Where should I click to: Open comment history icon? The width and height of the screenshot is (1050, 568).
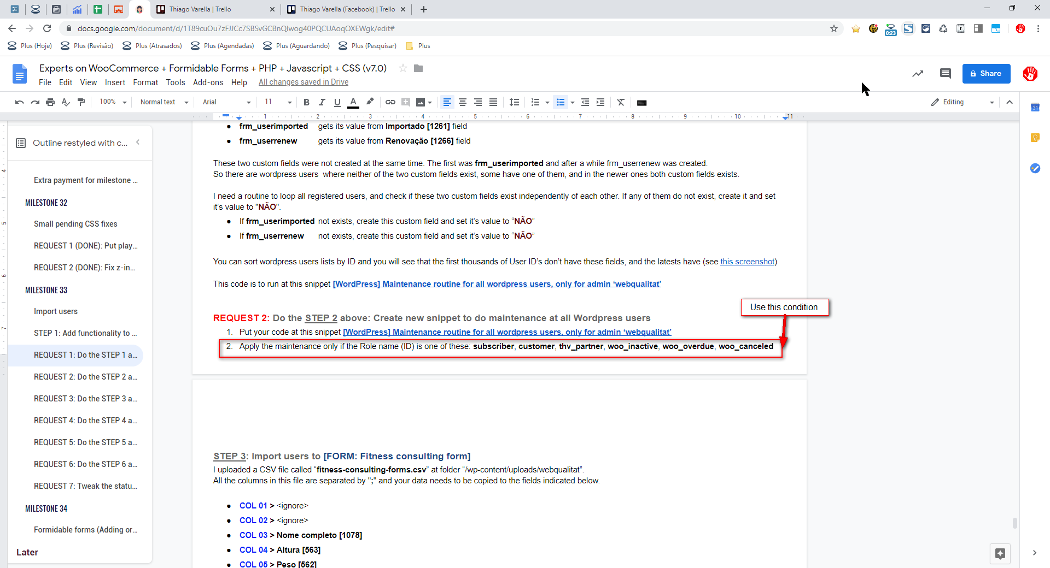pyautogui.click(x=945, y=74)
